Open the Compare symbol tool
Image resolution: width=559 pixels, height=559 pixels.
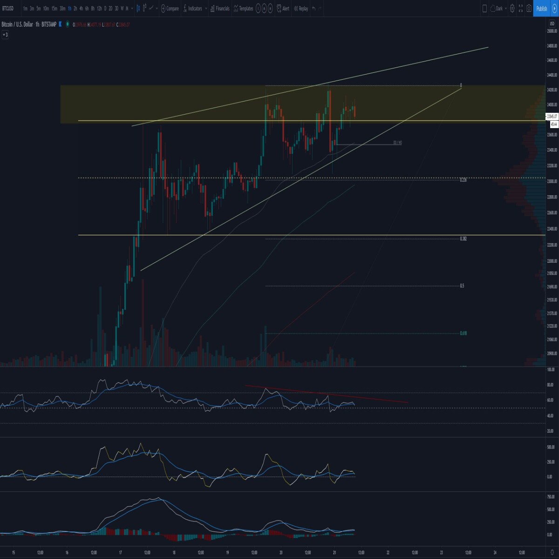click(x=170, y=8)
